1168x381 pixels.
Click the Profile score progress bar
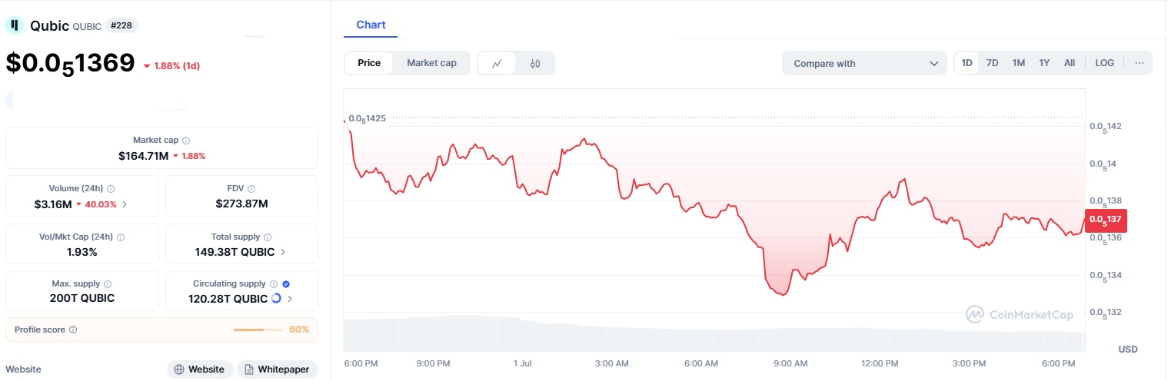pyautogui.click(x=258, y=330)
